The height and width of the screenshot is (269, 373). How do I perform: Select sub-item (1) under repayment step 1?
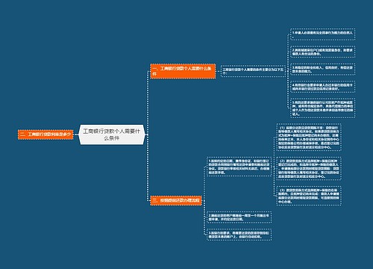[309, 137]
